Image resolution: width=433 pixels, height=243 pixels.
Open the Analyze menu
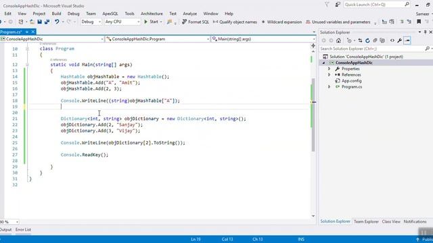190,13
